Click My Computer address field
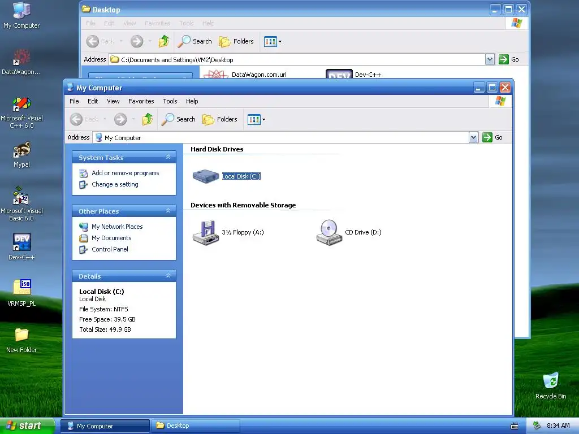Image resolution: width=579 pixels, height=434 pixels. pyautogui.click(x=280, y=138)
